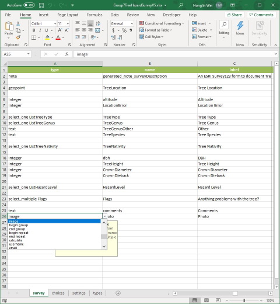Image resolution: width=280 pixels, height=304 pixels.
Task: Open Conditional Formatting menu
Action: click(x=162, y=23)
